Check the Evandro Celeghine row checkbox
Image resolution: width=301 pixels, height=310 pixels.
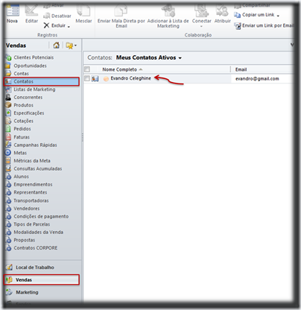point(87,78)
